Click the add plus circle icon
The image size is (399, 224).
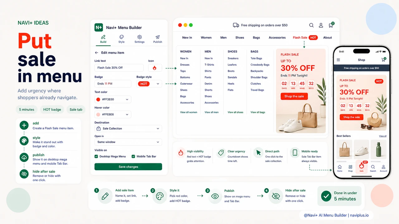tap(24, 125)
